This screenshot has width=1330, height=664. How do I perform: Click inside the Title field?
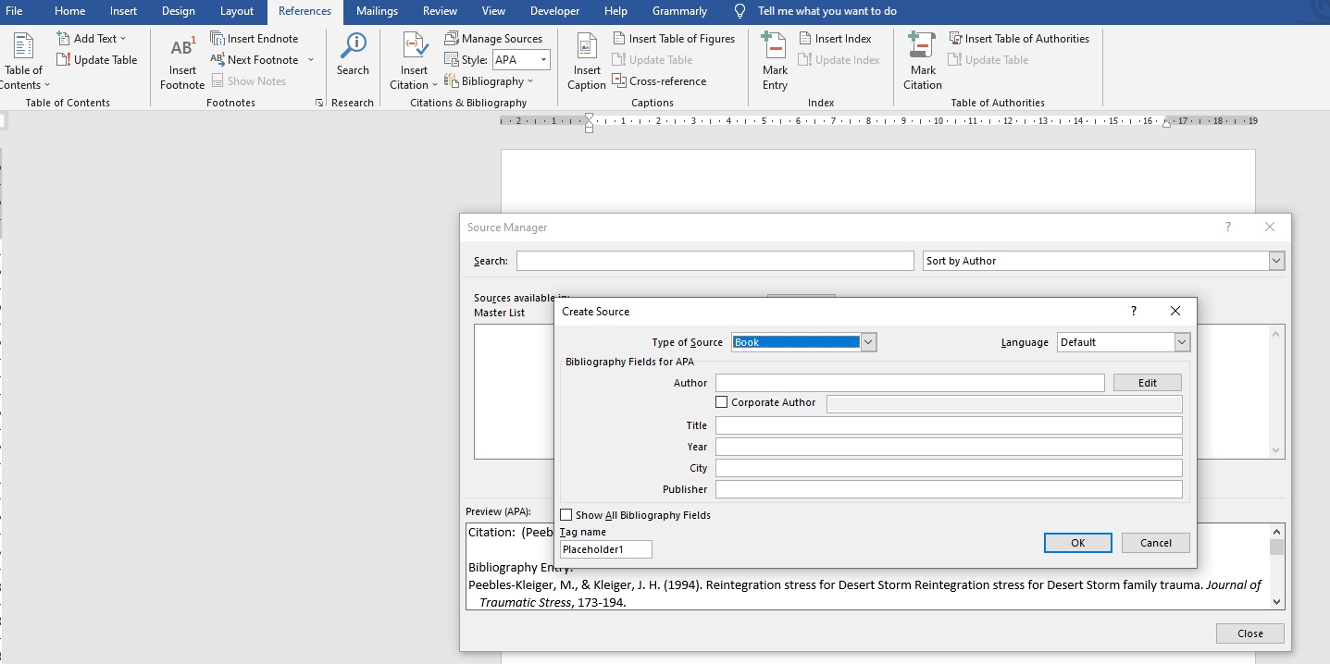tap(949, 425)
